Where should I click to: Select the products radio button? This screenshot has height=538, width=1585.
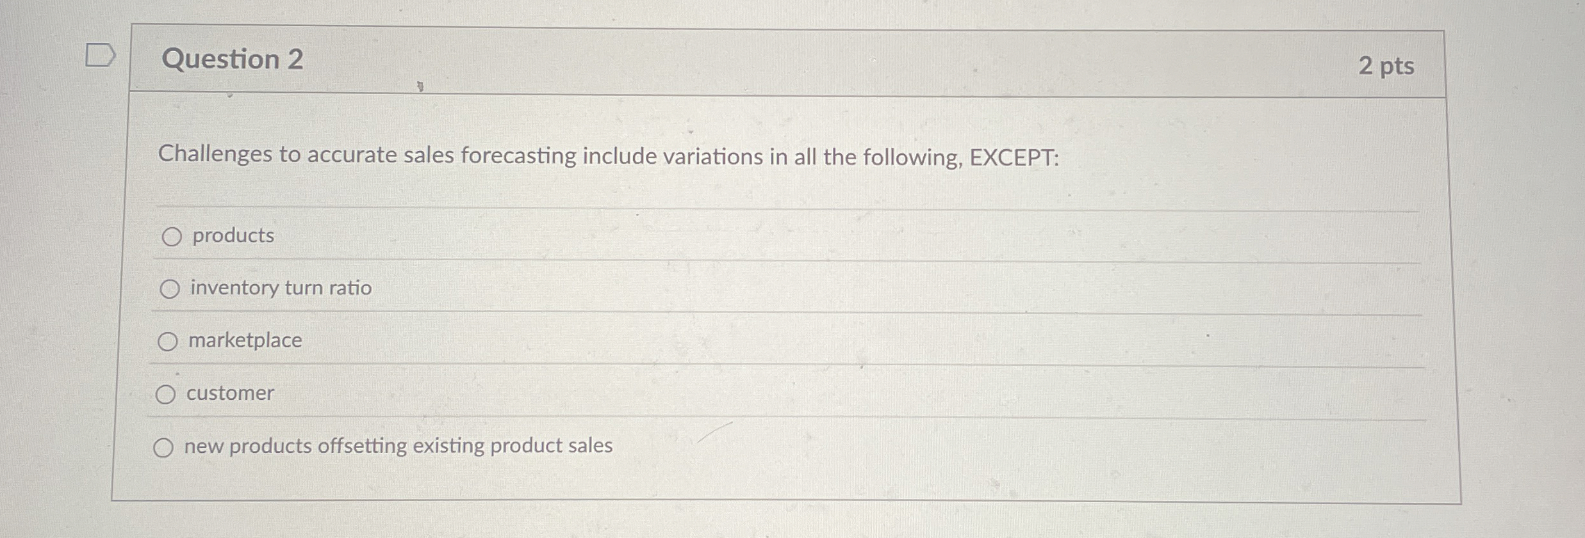pyautogui.click(x=170, y=237)
